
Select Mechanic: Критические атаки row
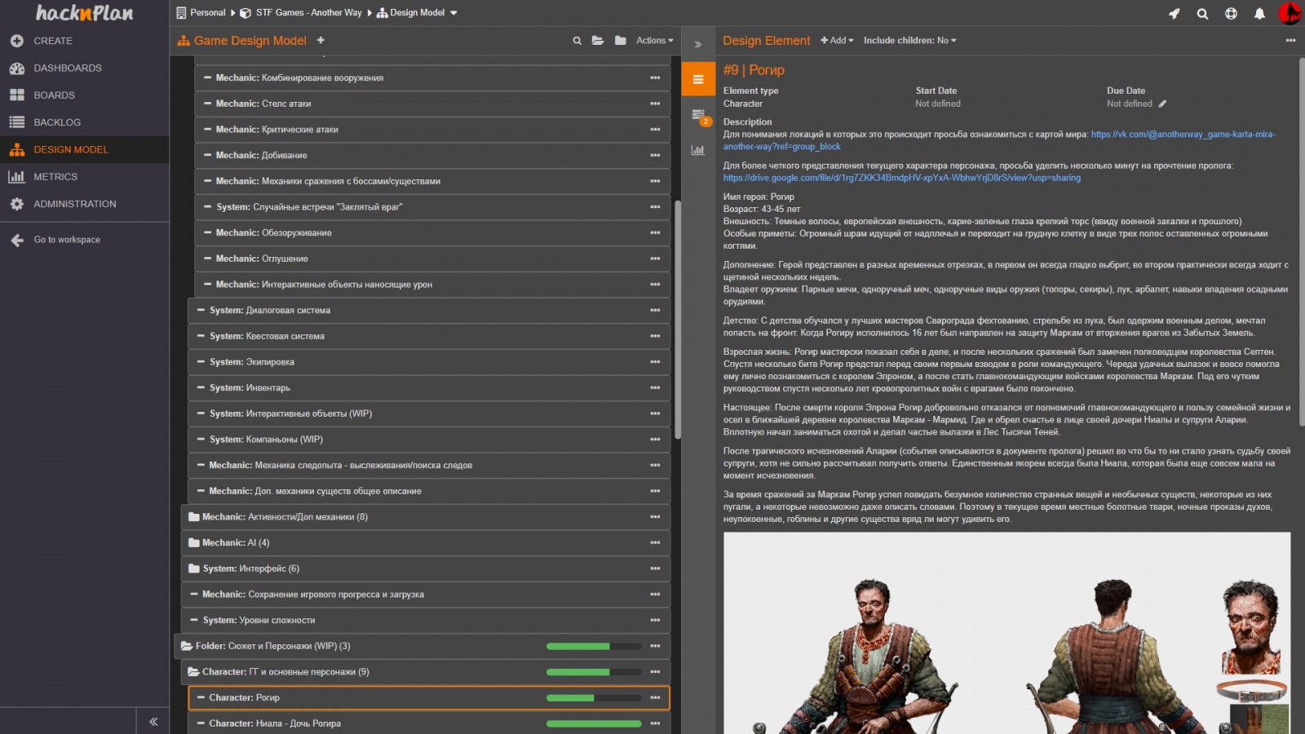point(432,130)
